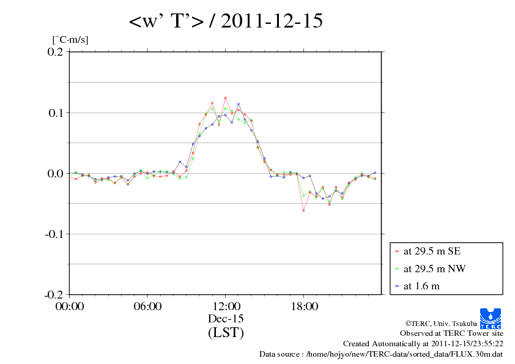Screen dimensions: 515x364
Task: Click the blue legend marker for 1.6 m
Action: [x=397, y=286]
